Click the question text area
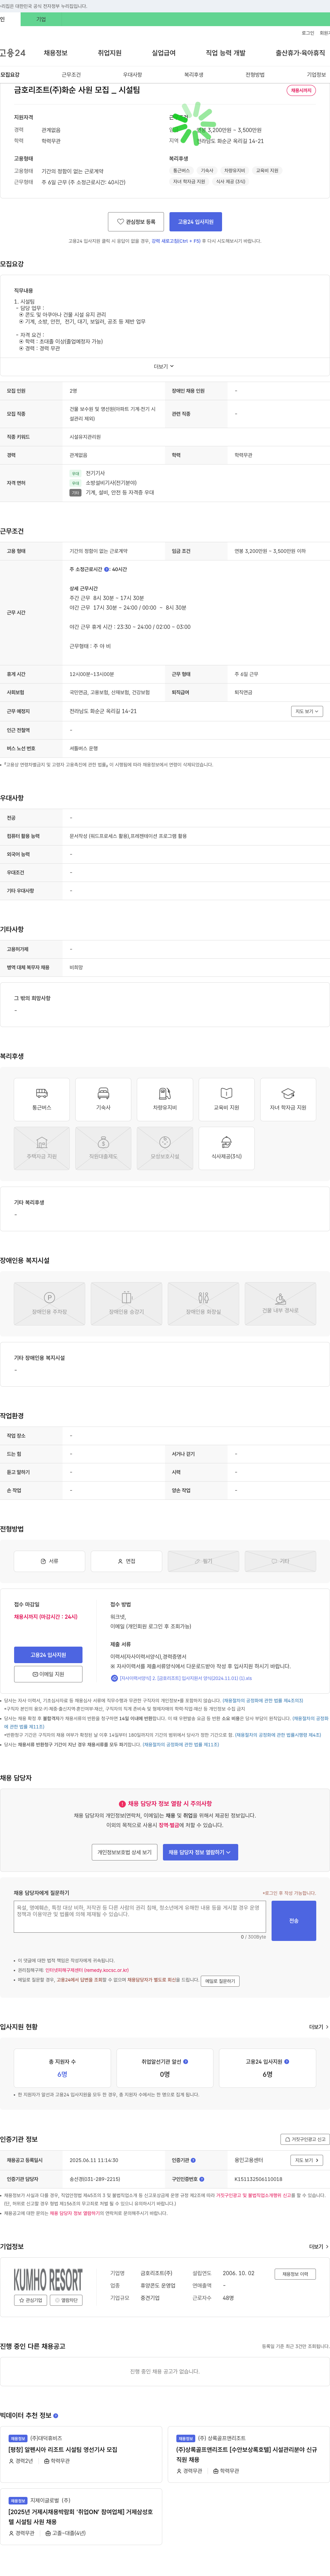This screenshot has height=2576, width=330. click(140, 1917)
